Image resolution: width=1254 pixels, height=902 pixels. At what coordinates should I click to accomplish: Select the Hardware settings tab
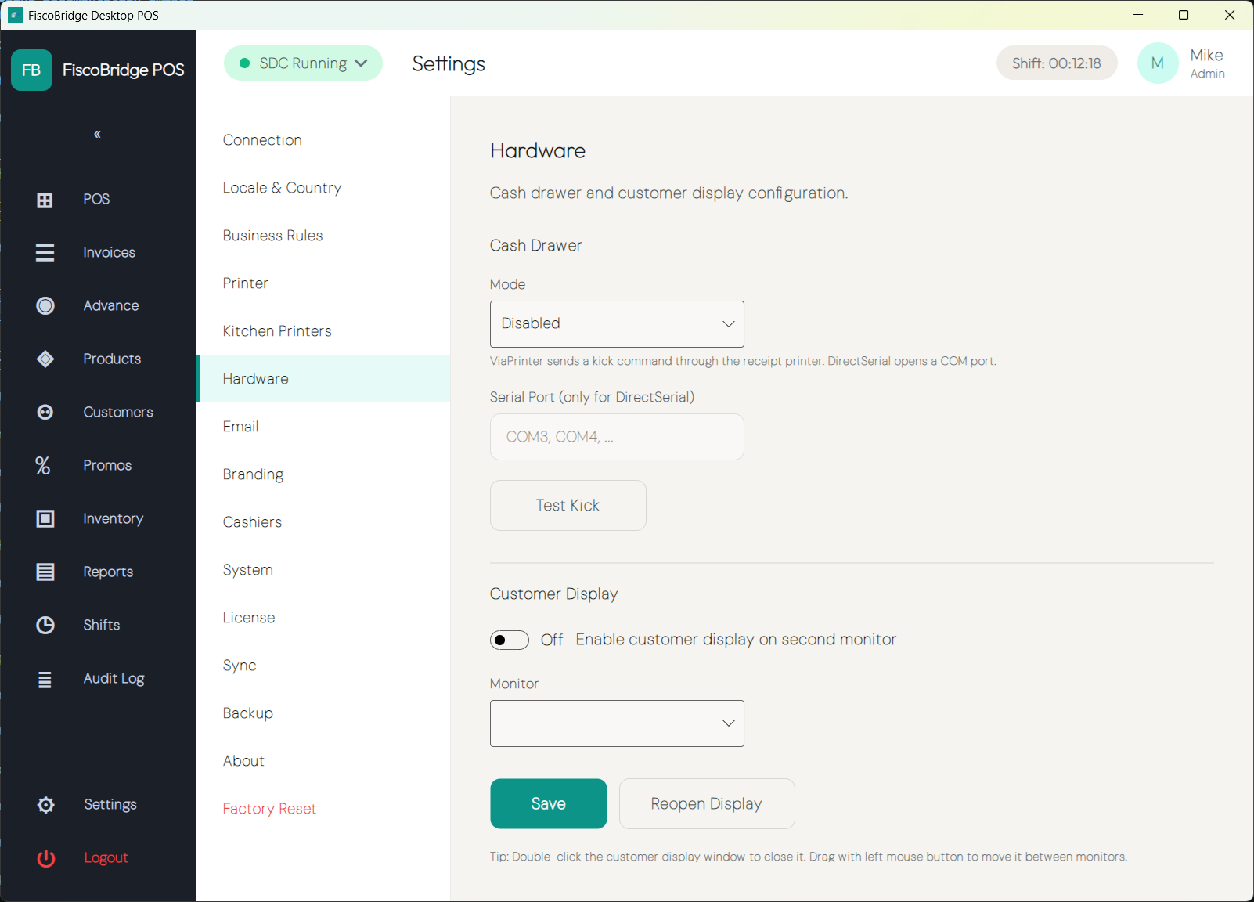coord(323,379)
